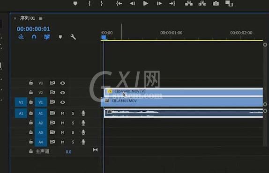Toggle lock on track A2
Image resolution: width=269 pixels, height=173 pixels.
click(31, 123)
